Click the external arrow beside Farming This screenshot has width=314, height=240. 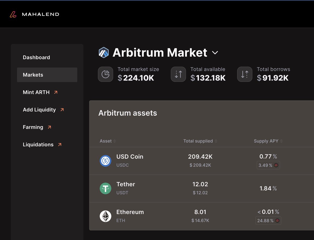[49, 127]
